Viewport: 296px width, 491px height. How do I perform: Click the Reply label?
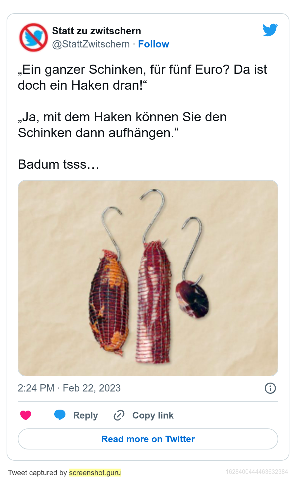coord(86,415)
